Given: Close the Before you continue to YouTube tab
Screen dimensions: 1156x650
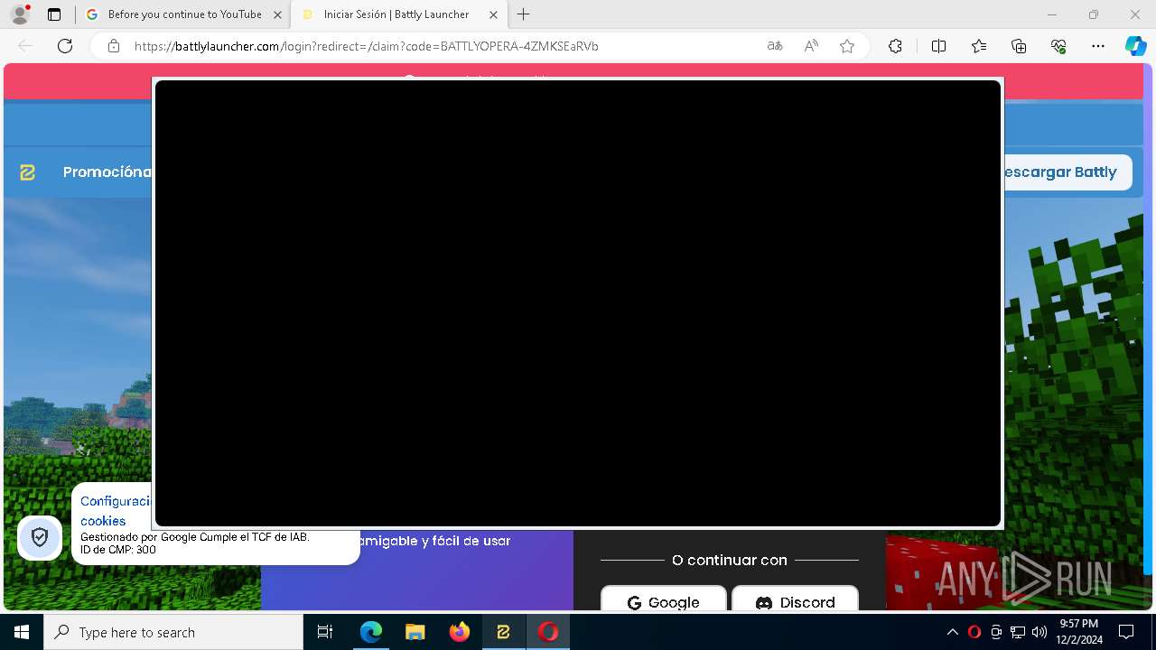Looking at the screenshot, I should pyautogui.click(x=277, y=14).
